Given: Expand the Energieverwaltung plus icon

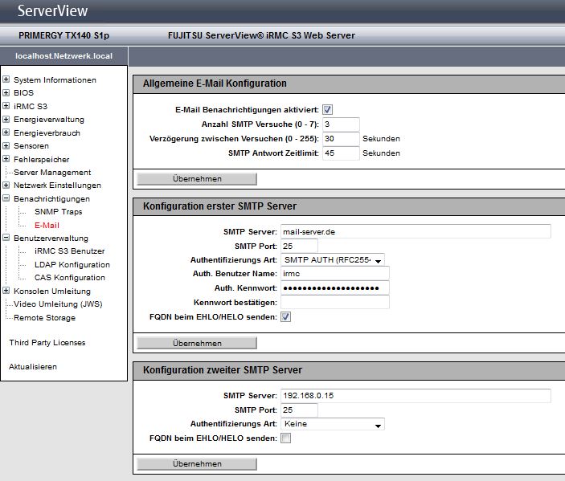Looking at the screenshot, I should click(6, 120).
